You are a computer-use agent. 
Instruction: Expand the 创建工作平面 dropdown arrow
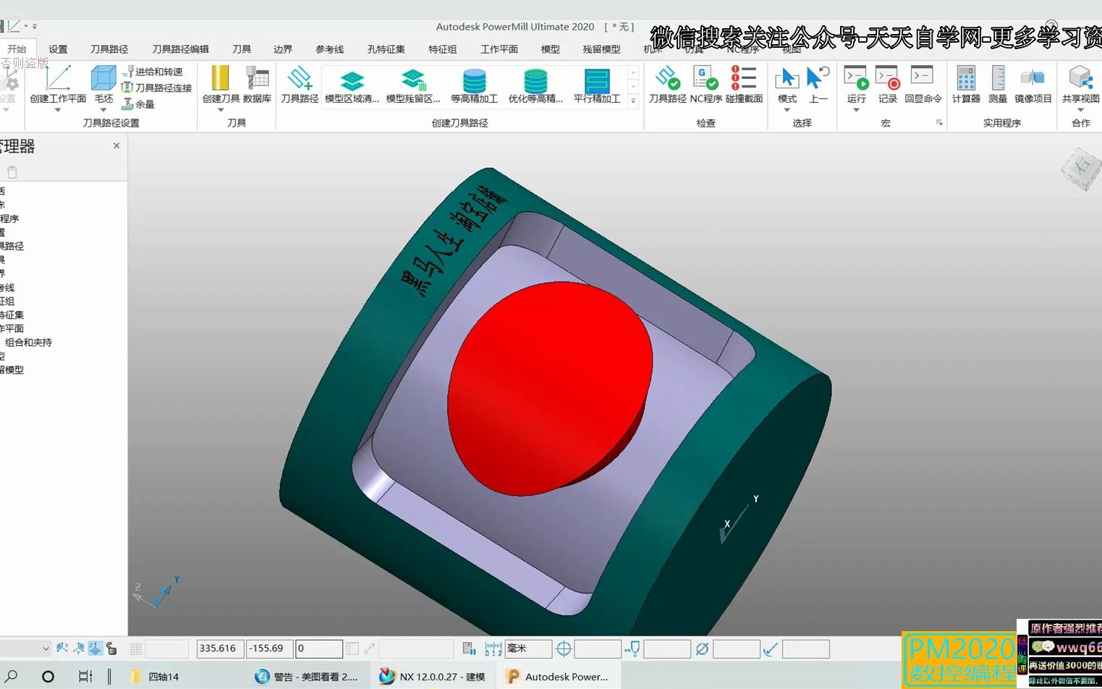(58, 110)
